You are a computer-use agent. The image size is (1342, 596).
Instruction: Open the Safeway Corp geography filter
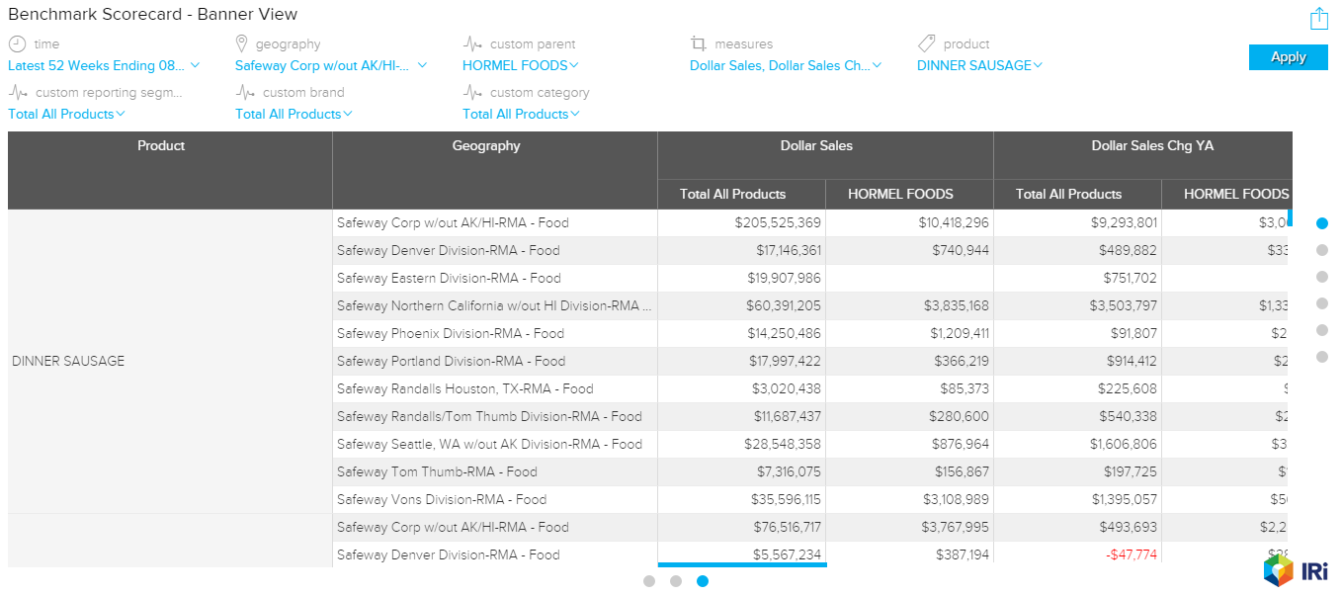[331, 66]
